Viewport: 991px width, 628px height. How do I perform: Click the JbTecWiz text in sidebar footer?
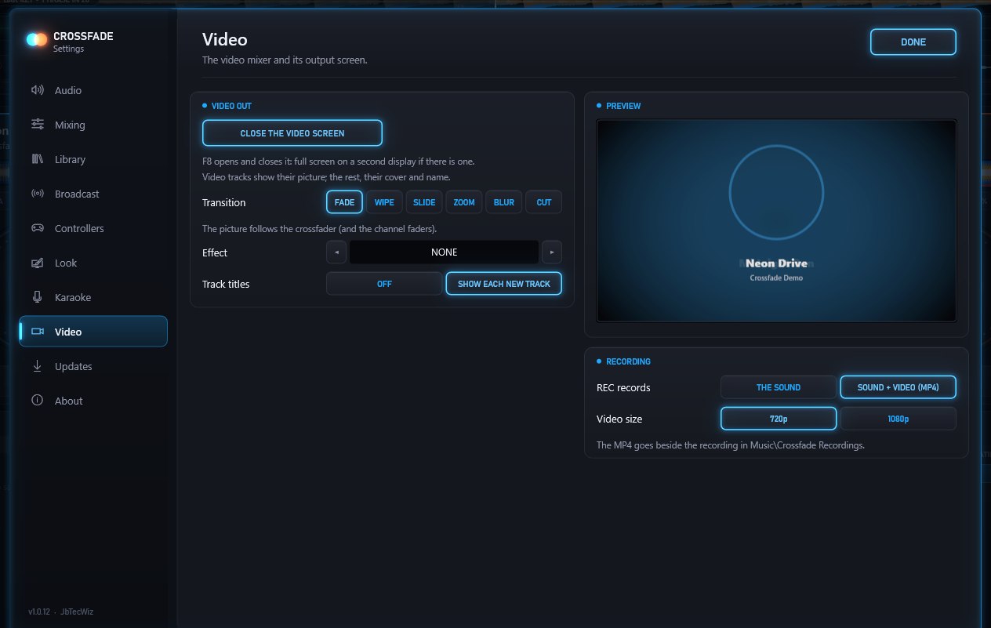coord(78,612)
